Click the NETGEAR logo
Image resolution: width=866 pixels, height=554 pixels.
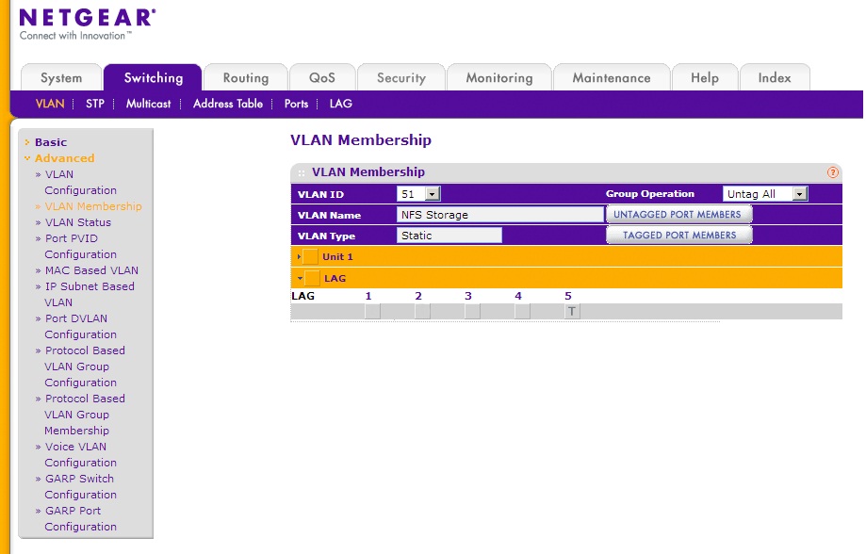tap(85, 17)
